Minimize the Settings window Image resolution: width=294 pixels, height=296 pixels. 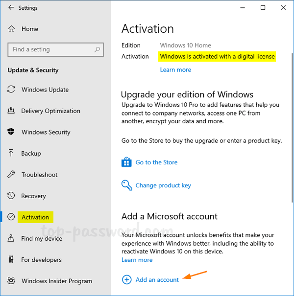coord(243,7)
